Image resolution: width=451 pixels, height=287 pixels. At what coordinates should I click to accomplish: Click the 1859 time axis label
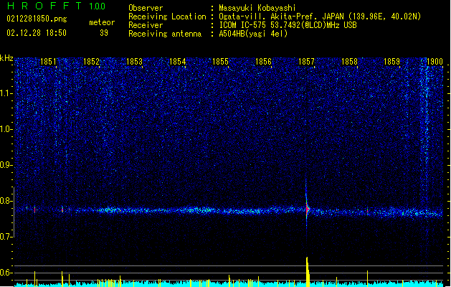tap(391, 61)
